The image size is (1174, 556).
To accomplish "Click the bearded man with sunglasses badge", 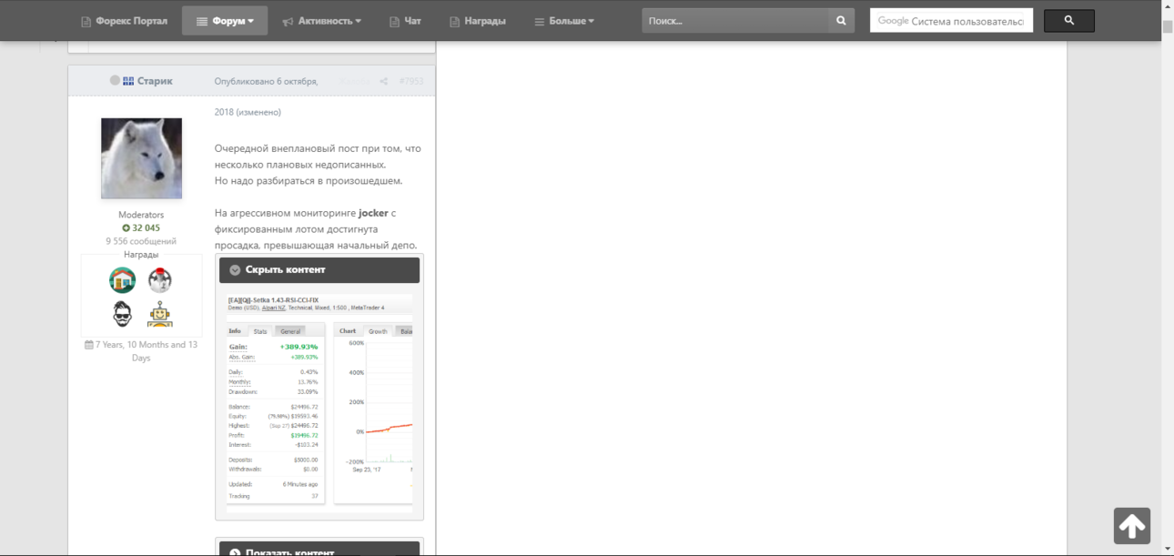I will (x=123, y=314).
